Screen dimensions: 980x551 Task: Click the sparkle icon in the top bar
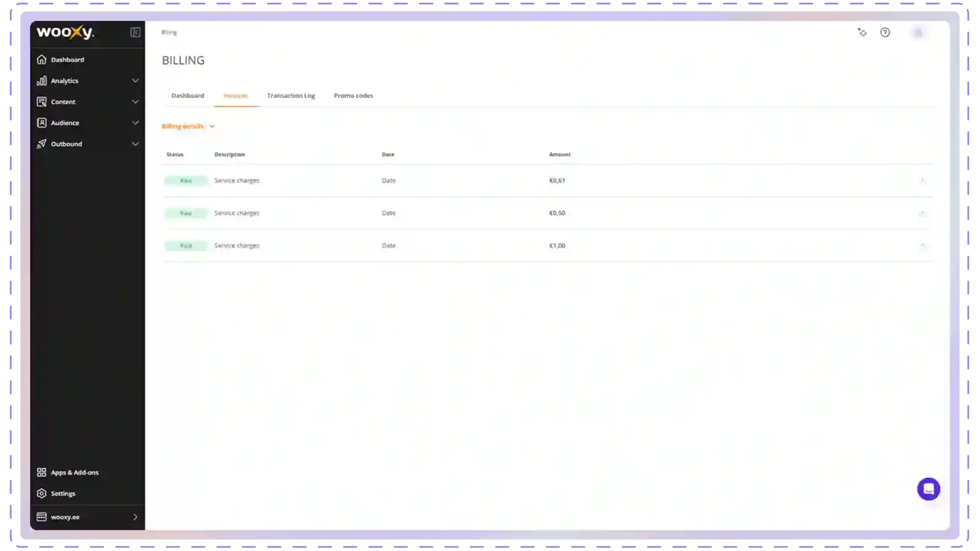(862, 32)
